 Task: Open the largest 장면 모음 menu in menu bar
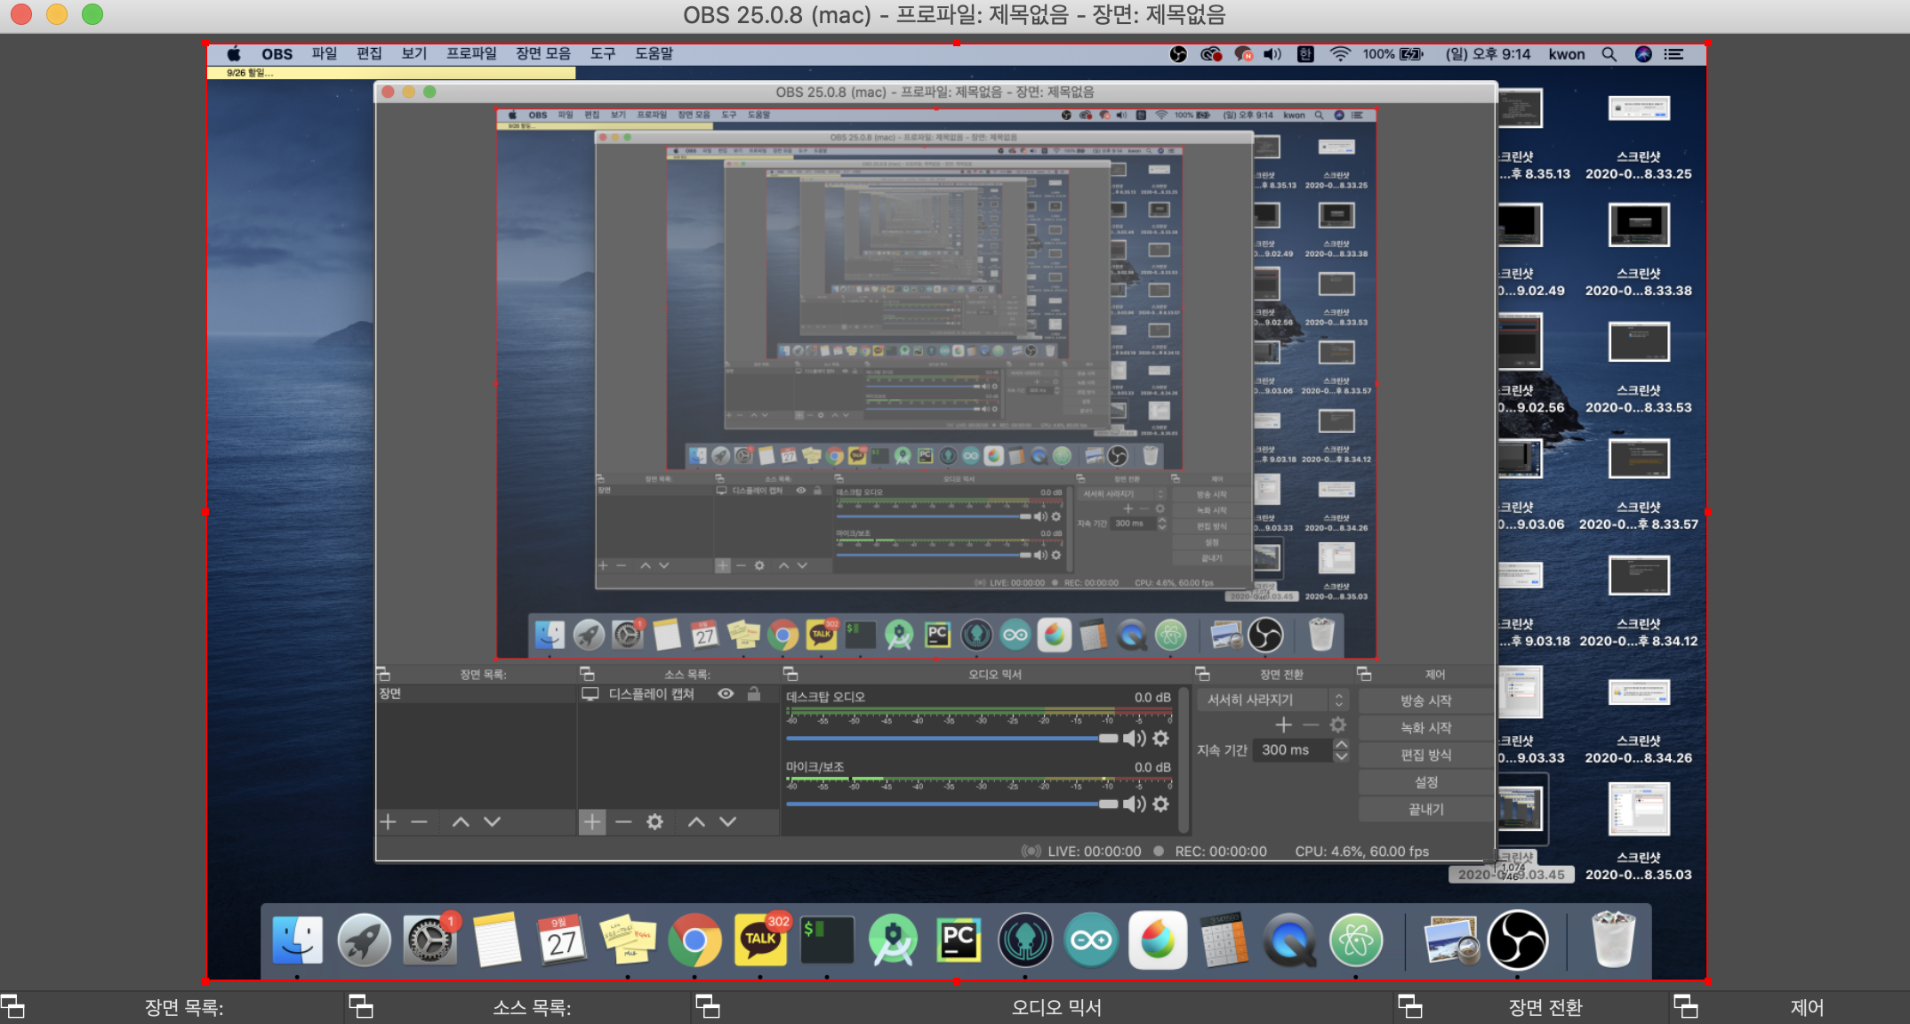tap(542, 53)
